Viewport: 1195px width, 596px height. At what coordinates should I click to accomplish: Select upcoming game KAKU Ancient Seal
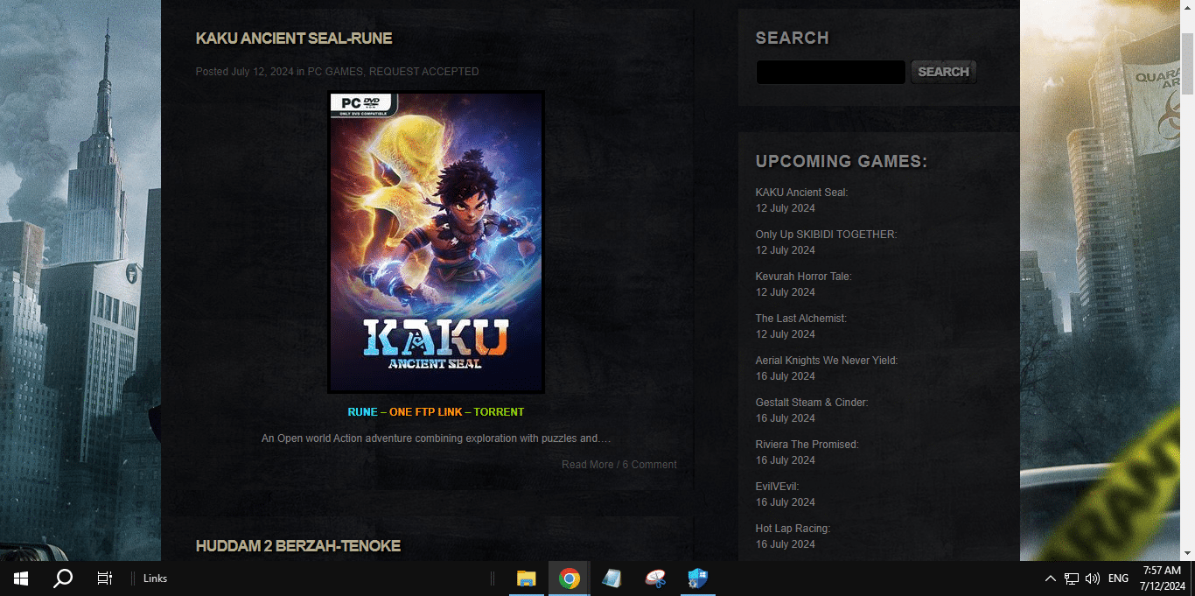[801, 193]
